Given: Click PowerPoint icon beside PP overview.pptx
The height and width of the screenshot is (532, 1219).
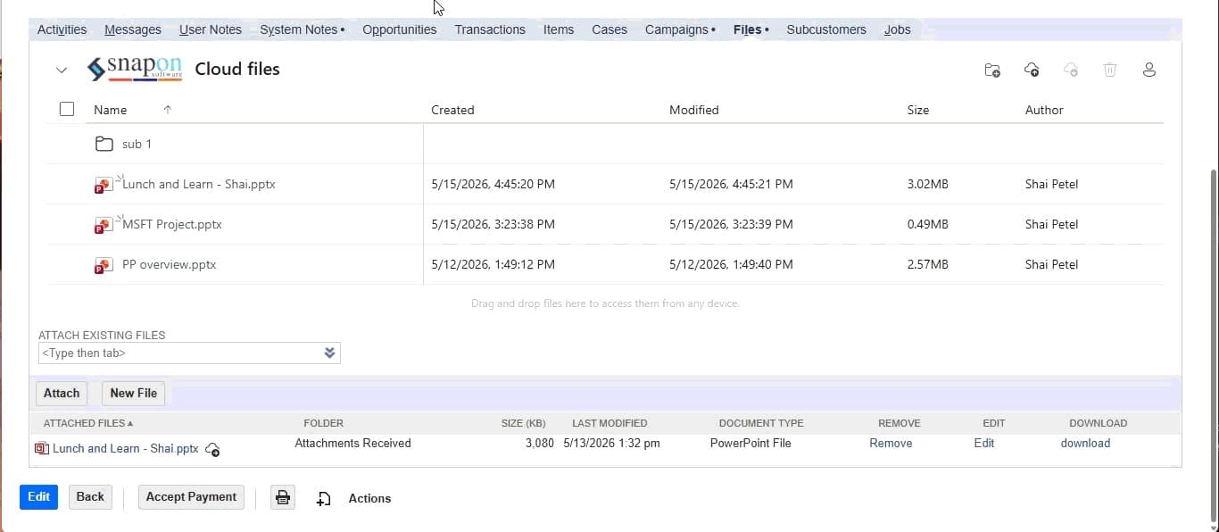Looking at the screenshot, I should click(x=104, y=265).
